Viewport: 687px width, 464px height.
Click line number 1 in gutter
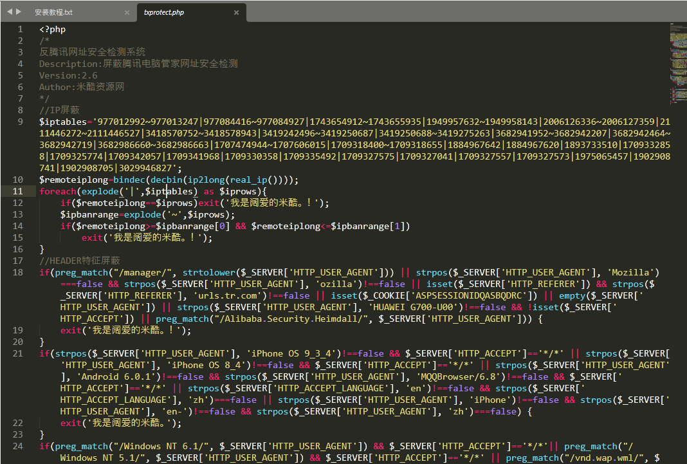pyautogui.click(x=20, y=30)
